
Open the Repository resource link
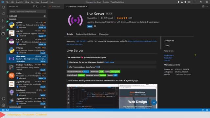click(168, 58)
